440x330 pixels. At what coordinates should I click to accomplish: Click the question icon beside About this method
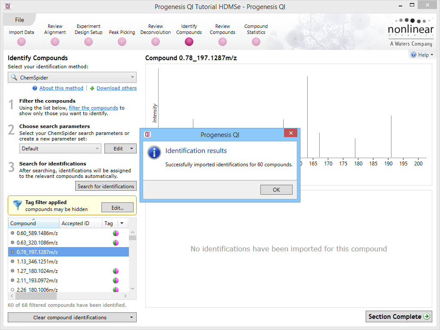pyautogui.click(x=35, y=89)
